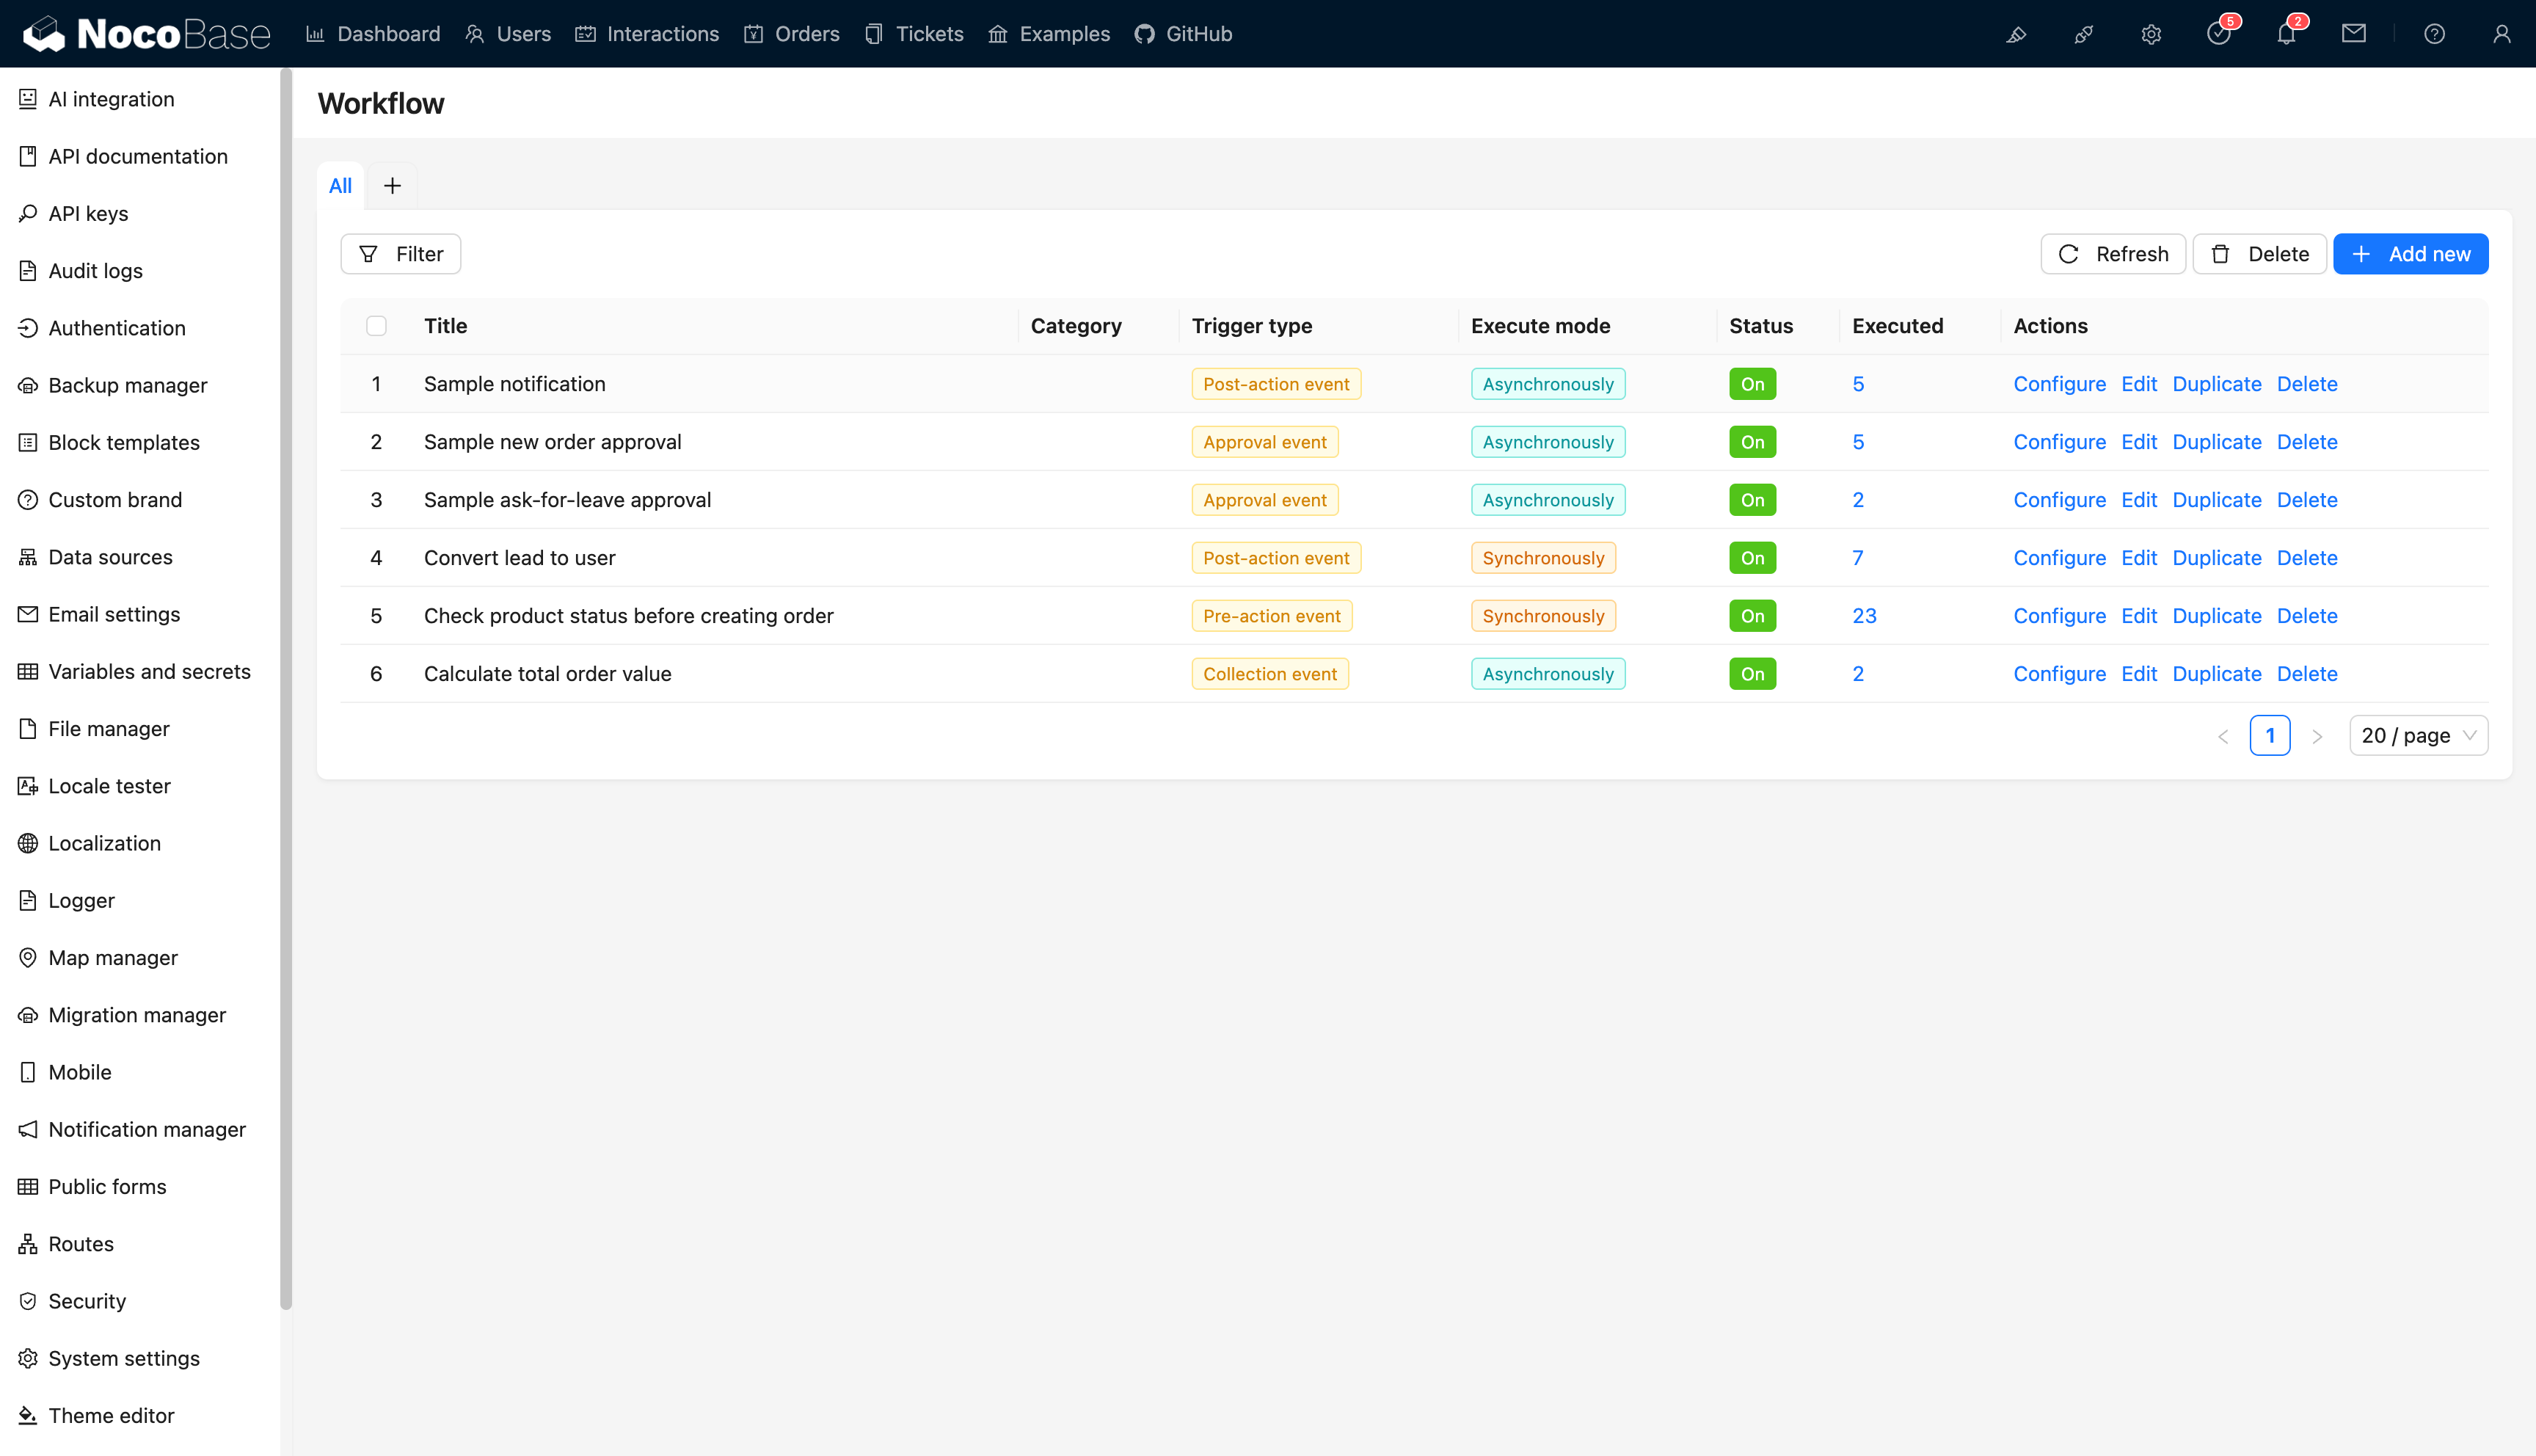The width and height of the screenshot is (2536, 1456).
Task: Open the workflow tasks icon with badge 5
Action: point(2219,34)
